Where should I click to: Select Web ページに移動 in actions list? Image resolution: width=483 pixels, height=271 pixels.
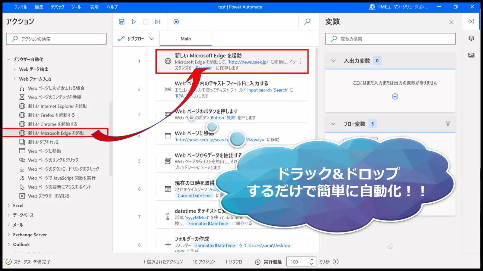[44, 151]
